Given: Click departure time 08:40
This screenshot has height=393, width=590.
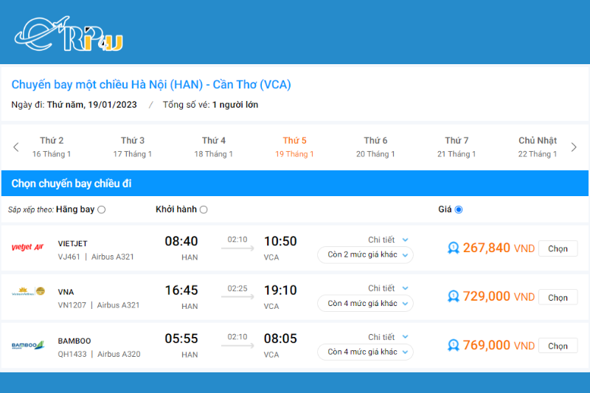Looking at the screenshot, I should (x=181, y=241).
